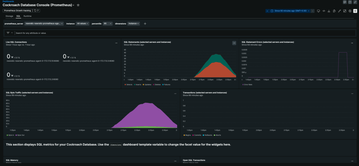Click the agent 172.17.0.5:8080 connection label

tap(89, 61)
